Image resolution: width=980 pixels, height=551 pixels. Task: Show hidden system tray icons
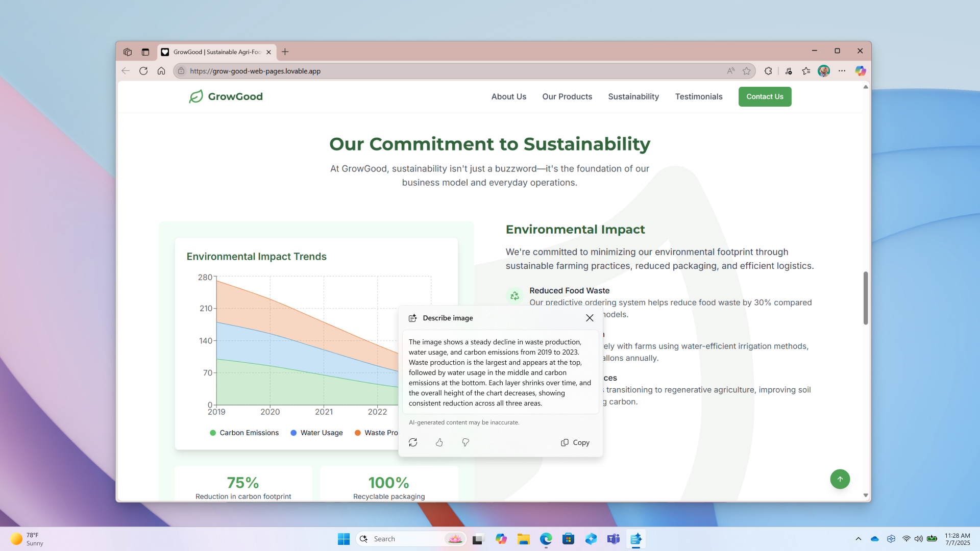[858, 539]
